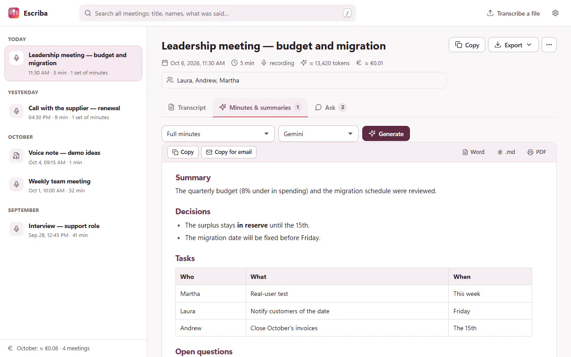Export minutes as PDF

coord(537,152)
